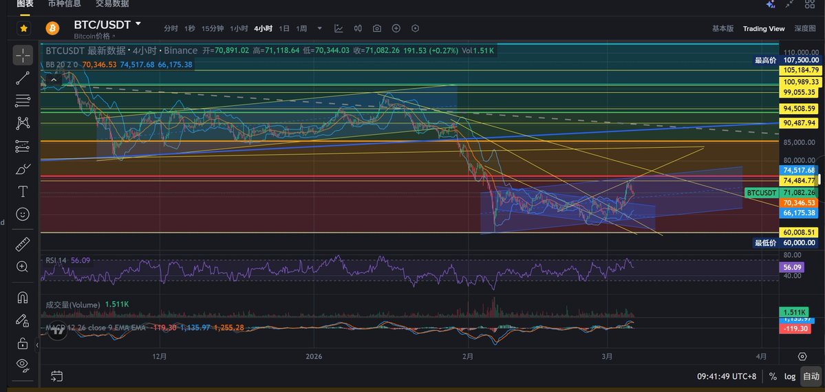Toggle magnet mode in drawing toolbar
This screenshot has height=392, width=825.
click(x=23, y=298)
